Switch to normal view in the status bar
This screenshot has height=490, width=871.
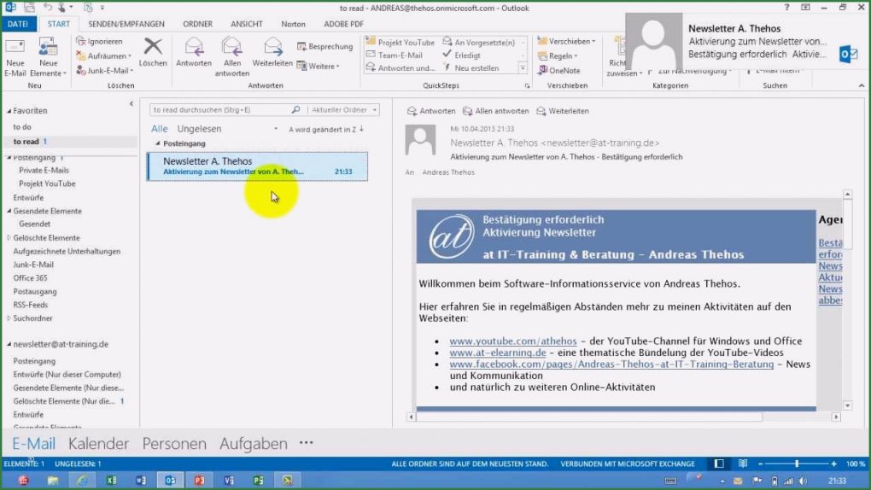(719, 464)
